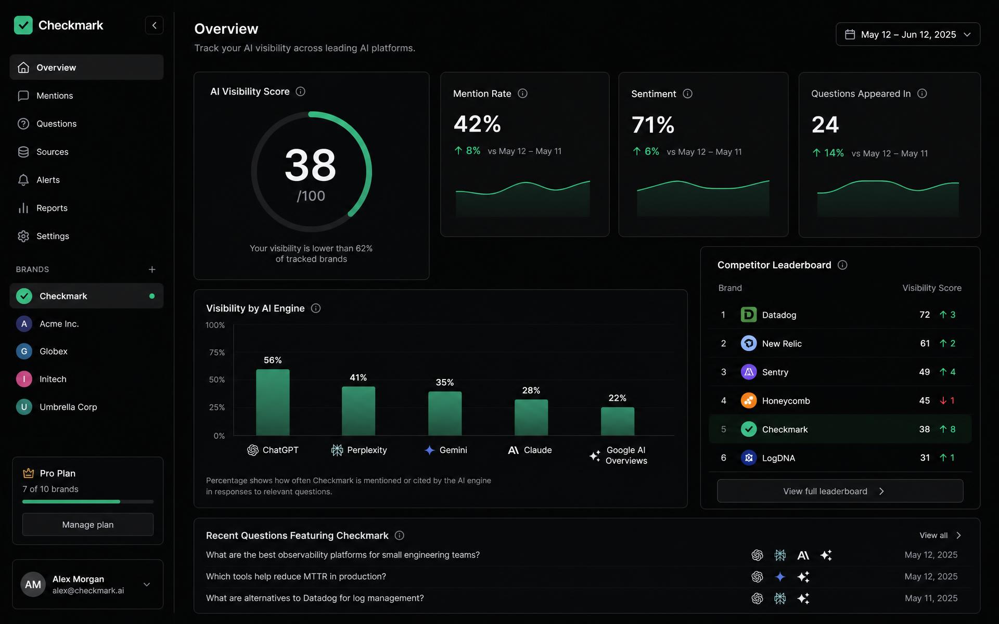Navigate to Sources in the sidebar

coord(86,152)
